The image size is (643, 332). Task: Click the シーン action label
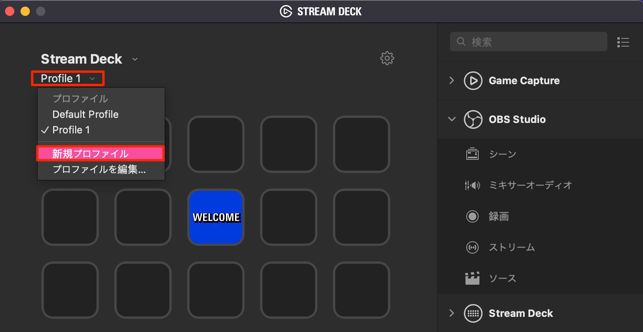click(502, 154)
